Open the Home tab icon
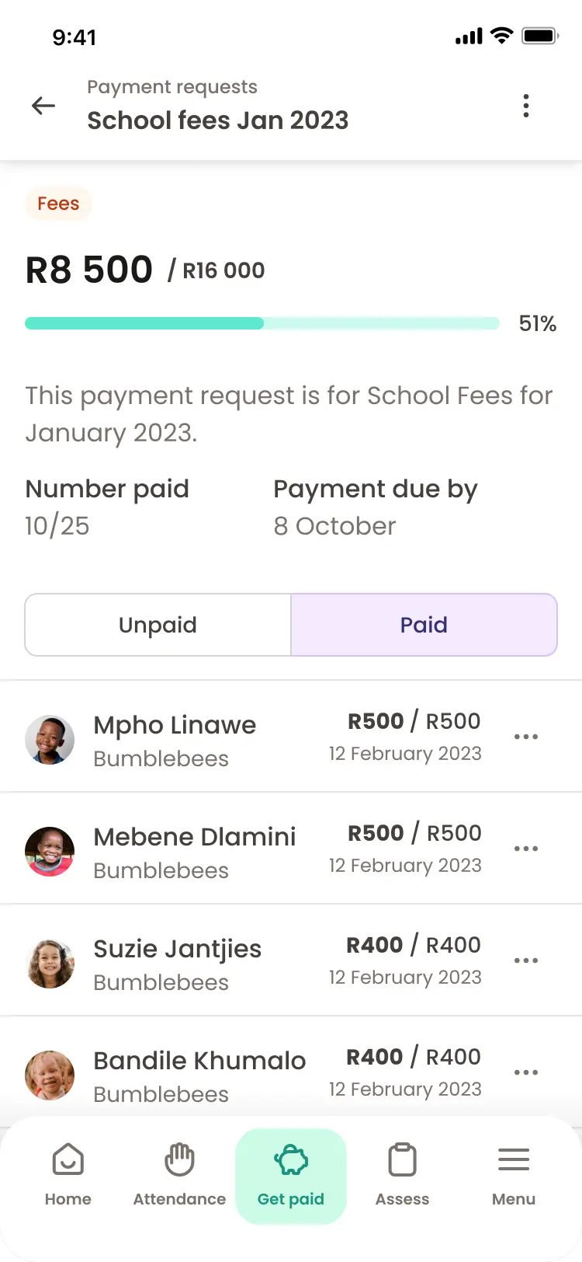The height and width of the screenshot is (1262, 582). 68,1160
